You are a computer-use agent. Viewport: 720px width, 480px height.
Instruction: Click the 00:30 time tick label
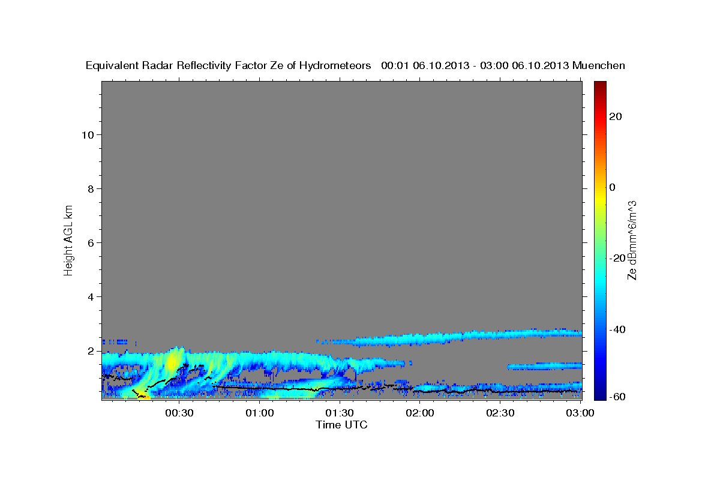coord(179,413)
